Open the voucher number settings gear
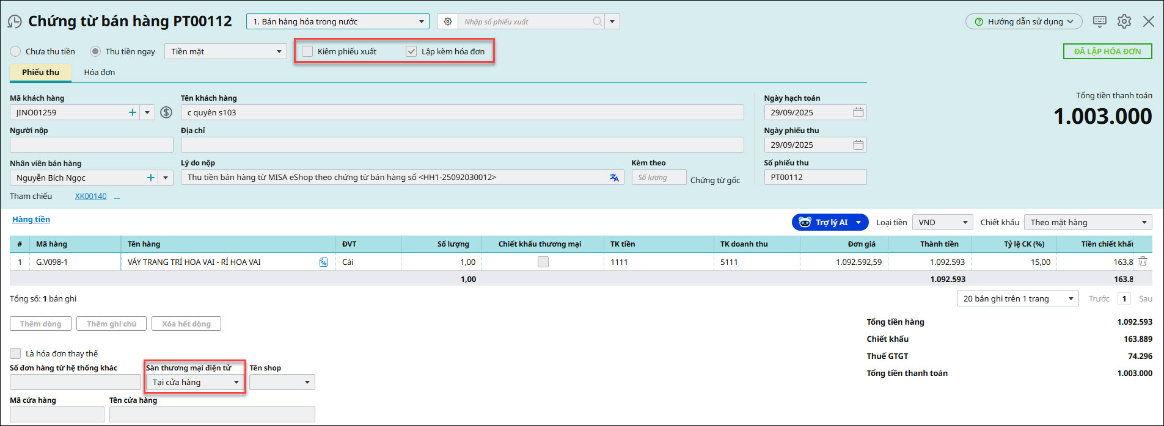Screen dimensions: 1164x426 pos(448,21)
